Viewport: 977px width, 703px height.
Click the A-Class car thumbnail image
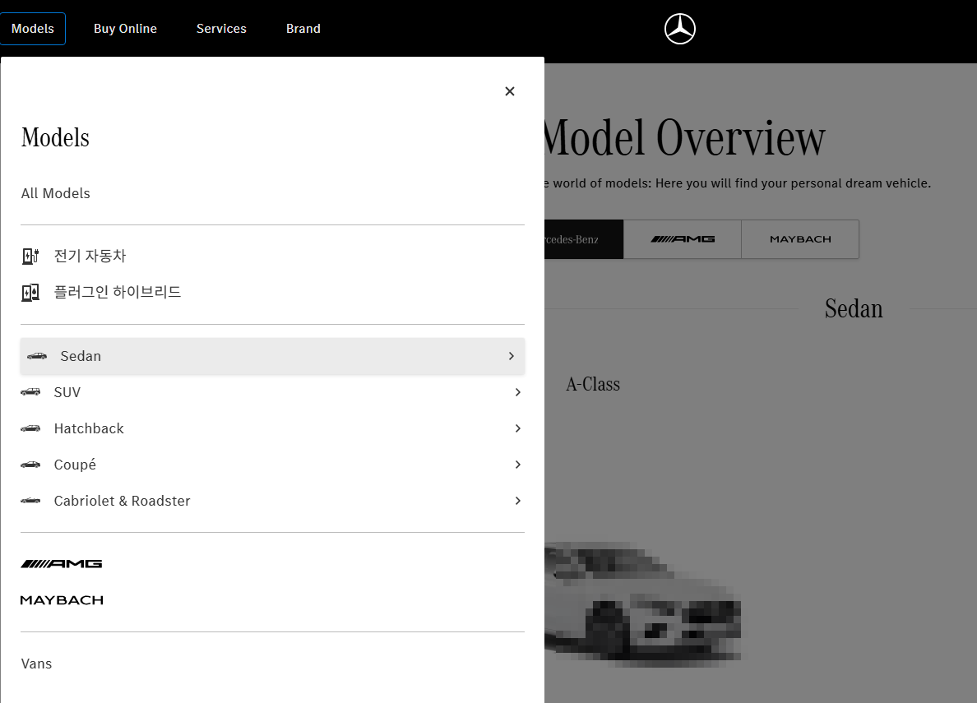(x=642, y=604)
